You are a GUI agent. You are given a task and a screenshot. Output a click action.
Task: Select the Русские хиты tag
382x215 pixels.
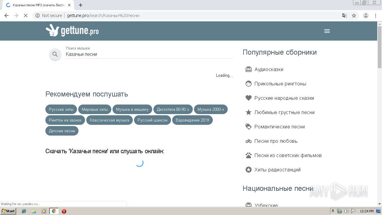pyautogui.click(x=61, y=109)
